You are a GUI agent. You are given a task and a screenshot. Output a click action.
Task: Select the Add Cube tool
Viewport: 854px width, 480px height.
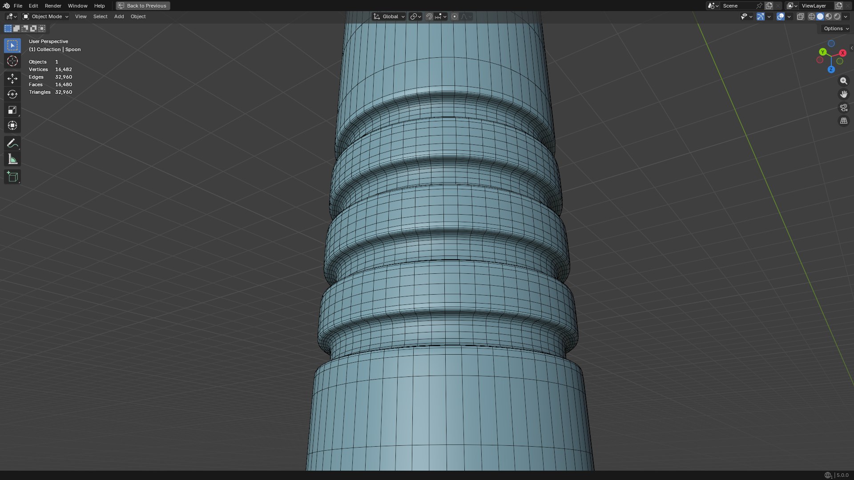click(x=12, y=177)
